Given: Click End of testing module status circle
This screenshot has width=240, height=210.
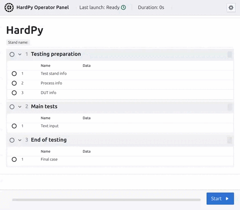Looking at the screenshot, I should point(12,140).
